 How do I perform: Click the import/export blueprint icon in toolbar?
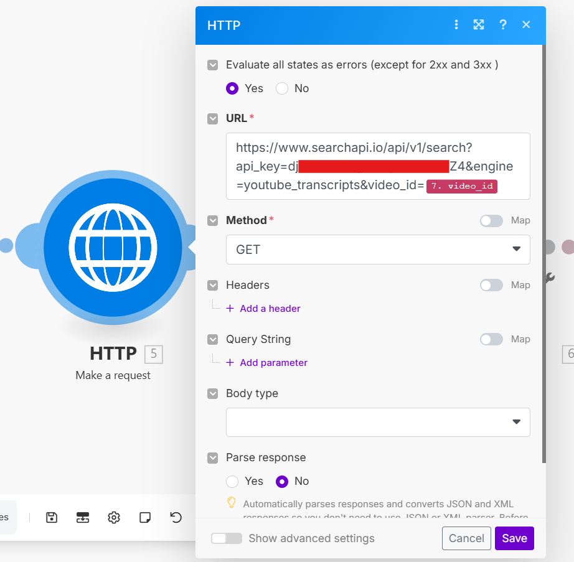click(x=82, y=517)
